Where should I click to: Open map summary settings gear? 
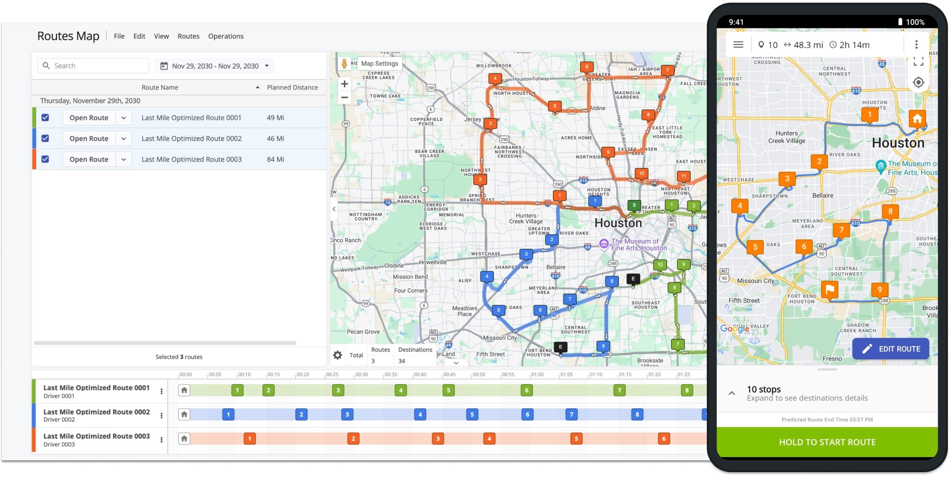338,355
